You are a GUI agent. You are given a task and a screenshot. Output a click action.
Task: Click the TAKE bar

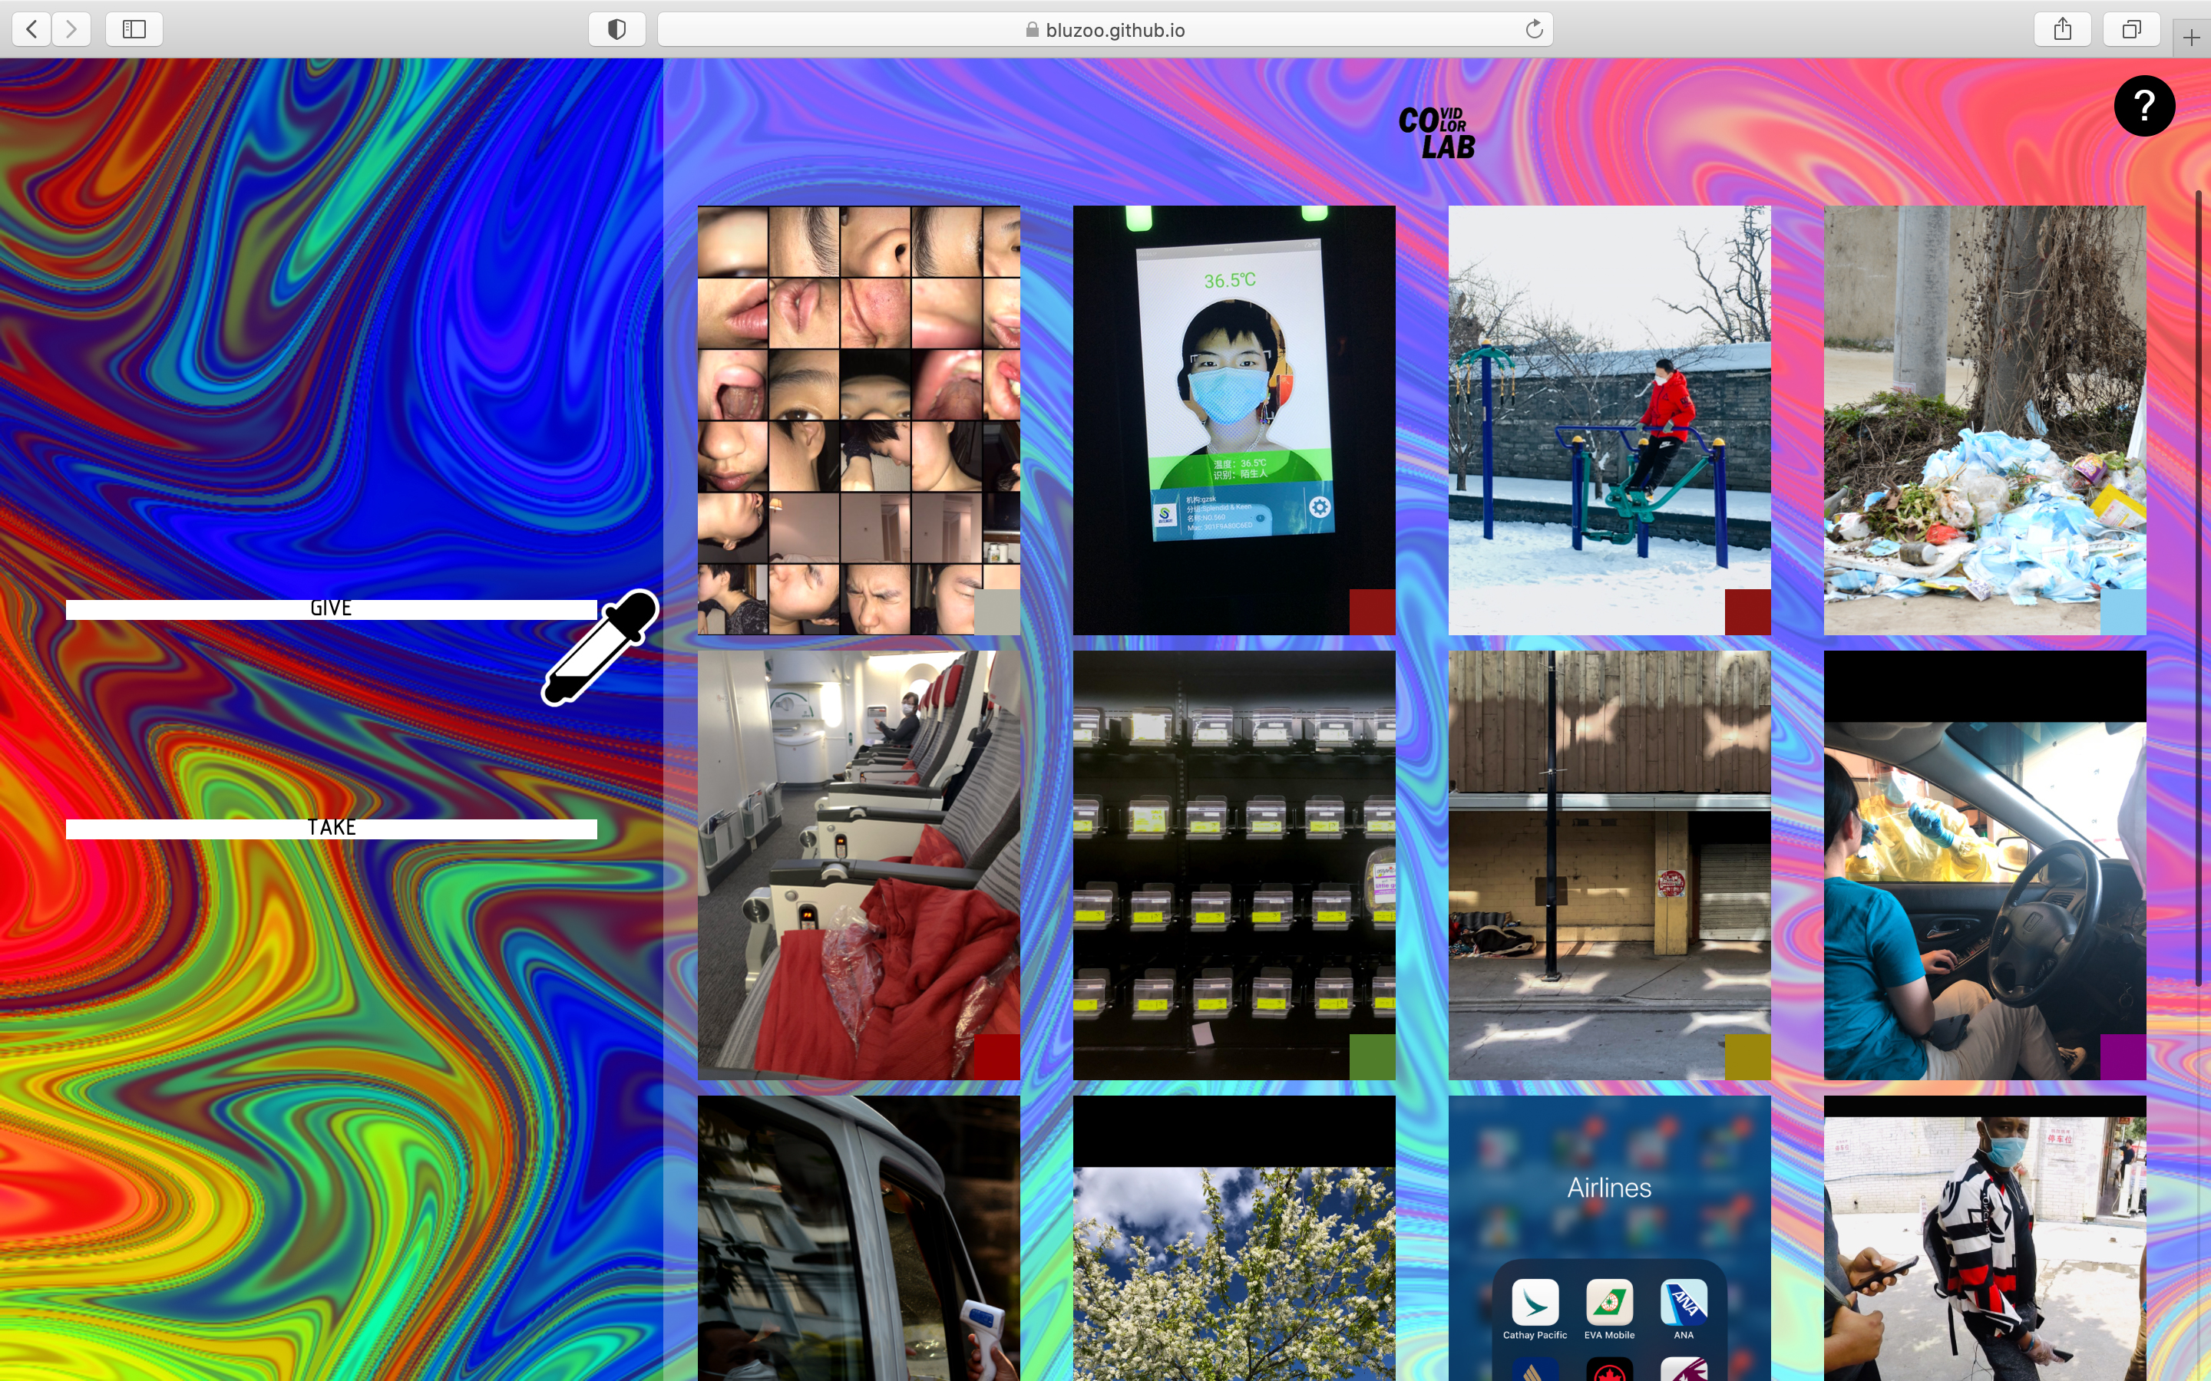pyautogui.click(x=331, y=829)
